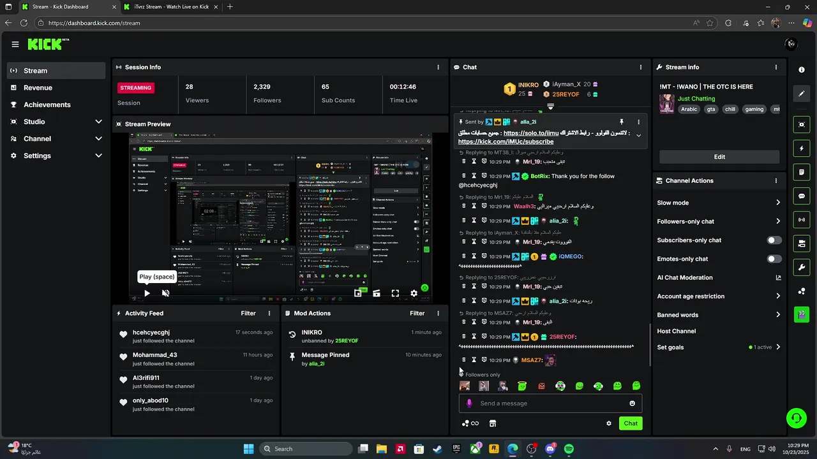Click the green Chat send button
This screenshot has width=817, height=459.
(631, 423)
